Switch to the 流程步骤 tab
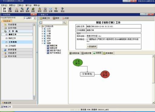Screen dimensions: 155x112 click(x=86, y=53)
